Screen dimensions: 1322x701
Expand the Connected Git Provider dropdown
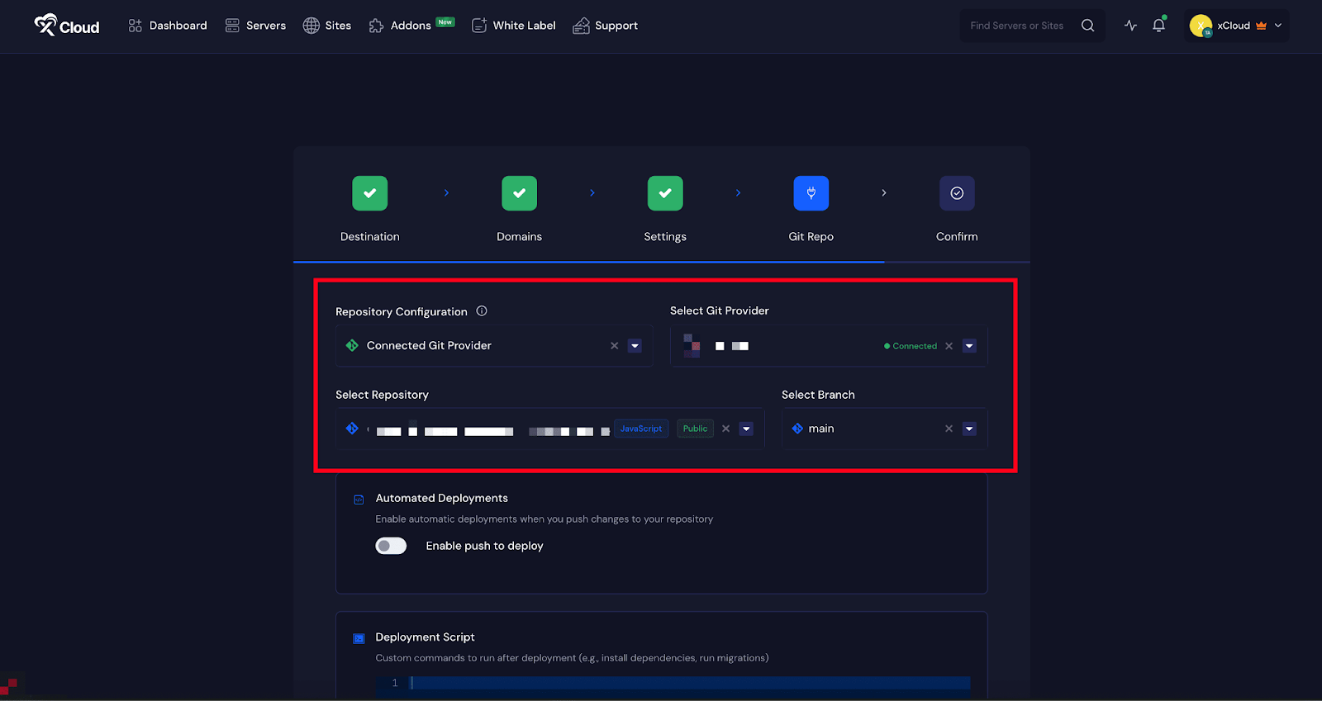coord(635,346)
